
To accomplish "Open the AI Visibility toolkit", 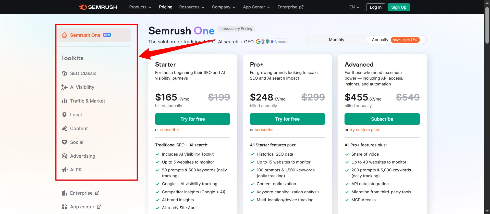I will click(x=82, y=87).
